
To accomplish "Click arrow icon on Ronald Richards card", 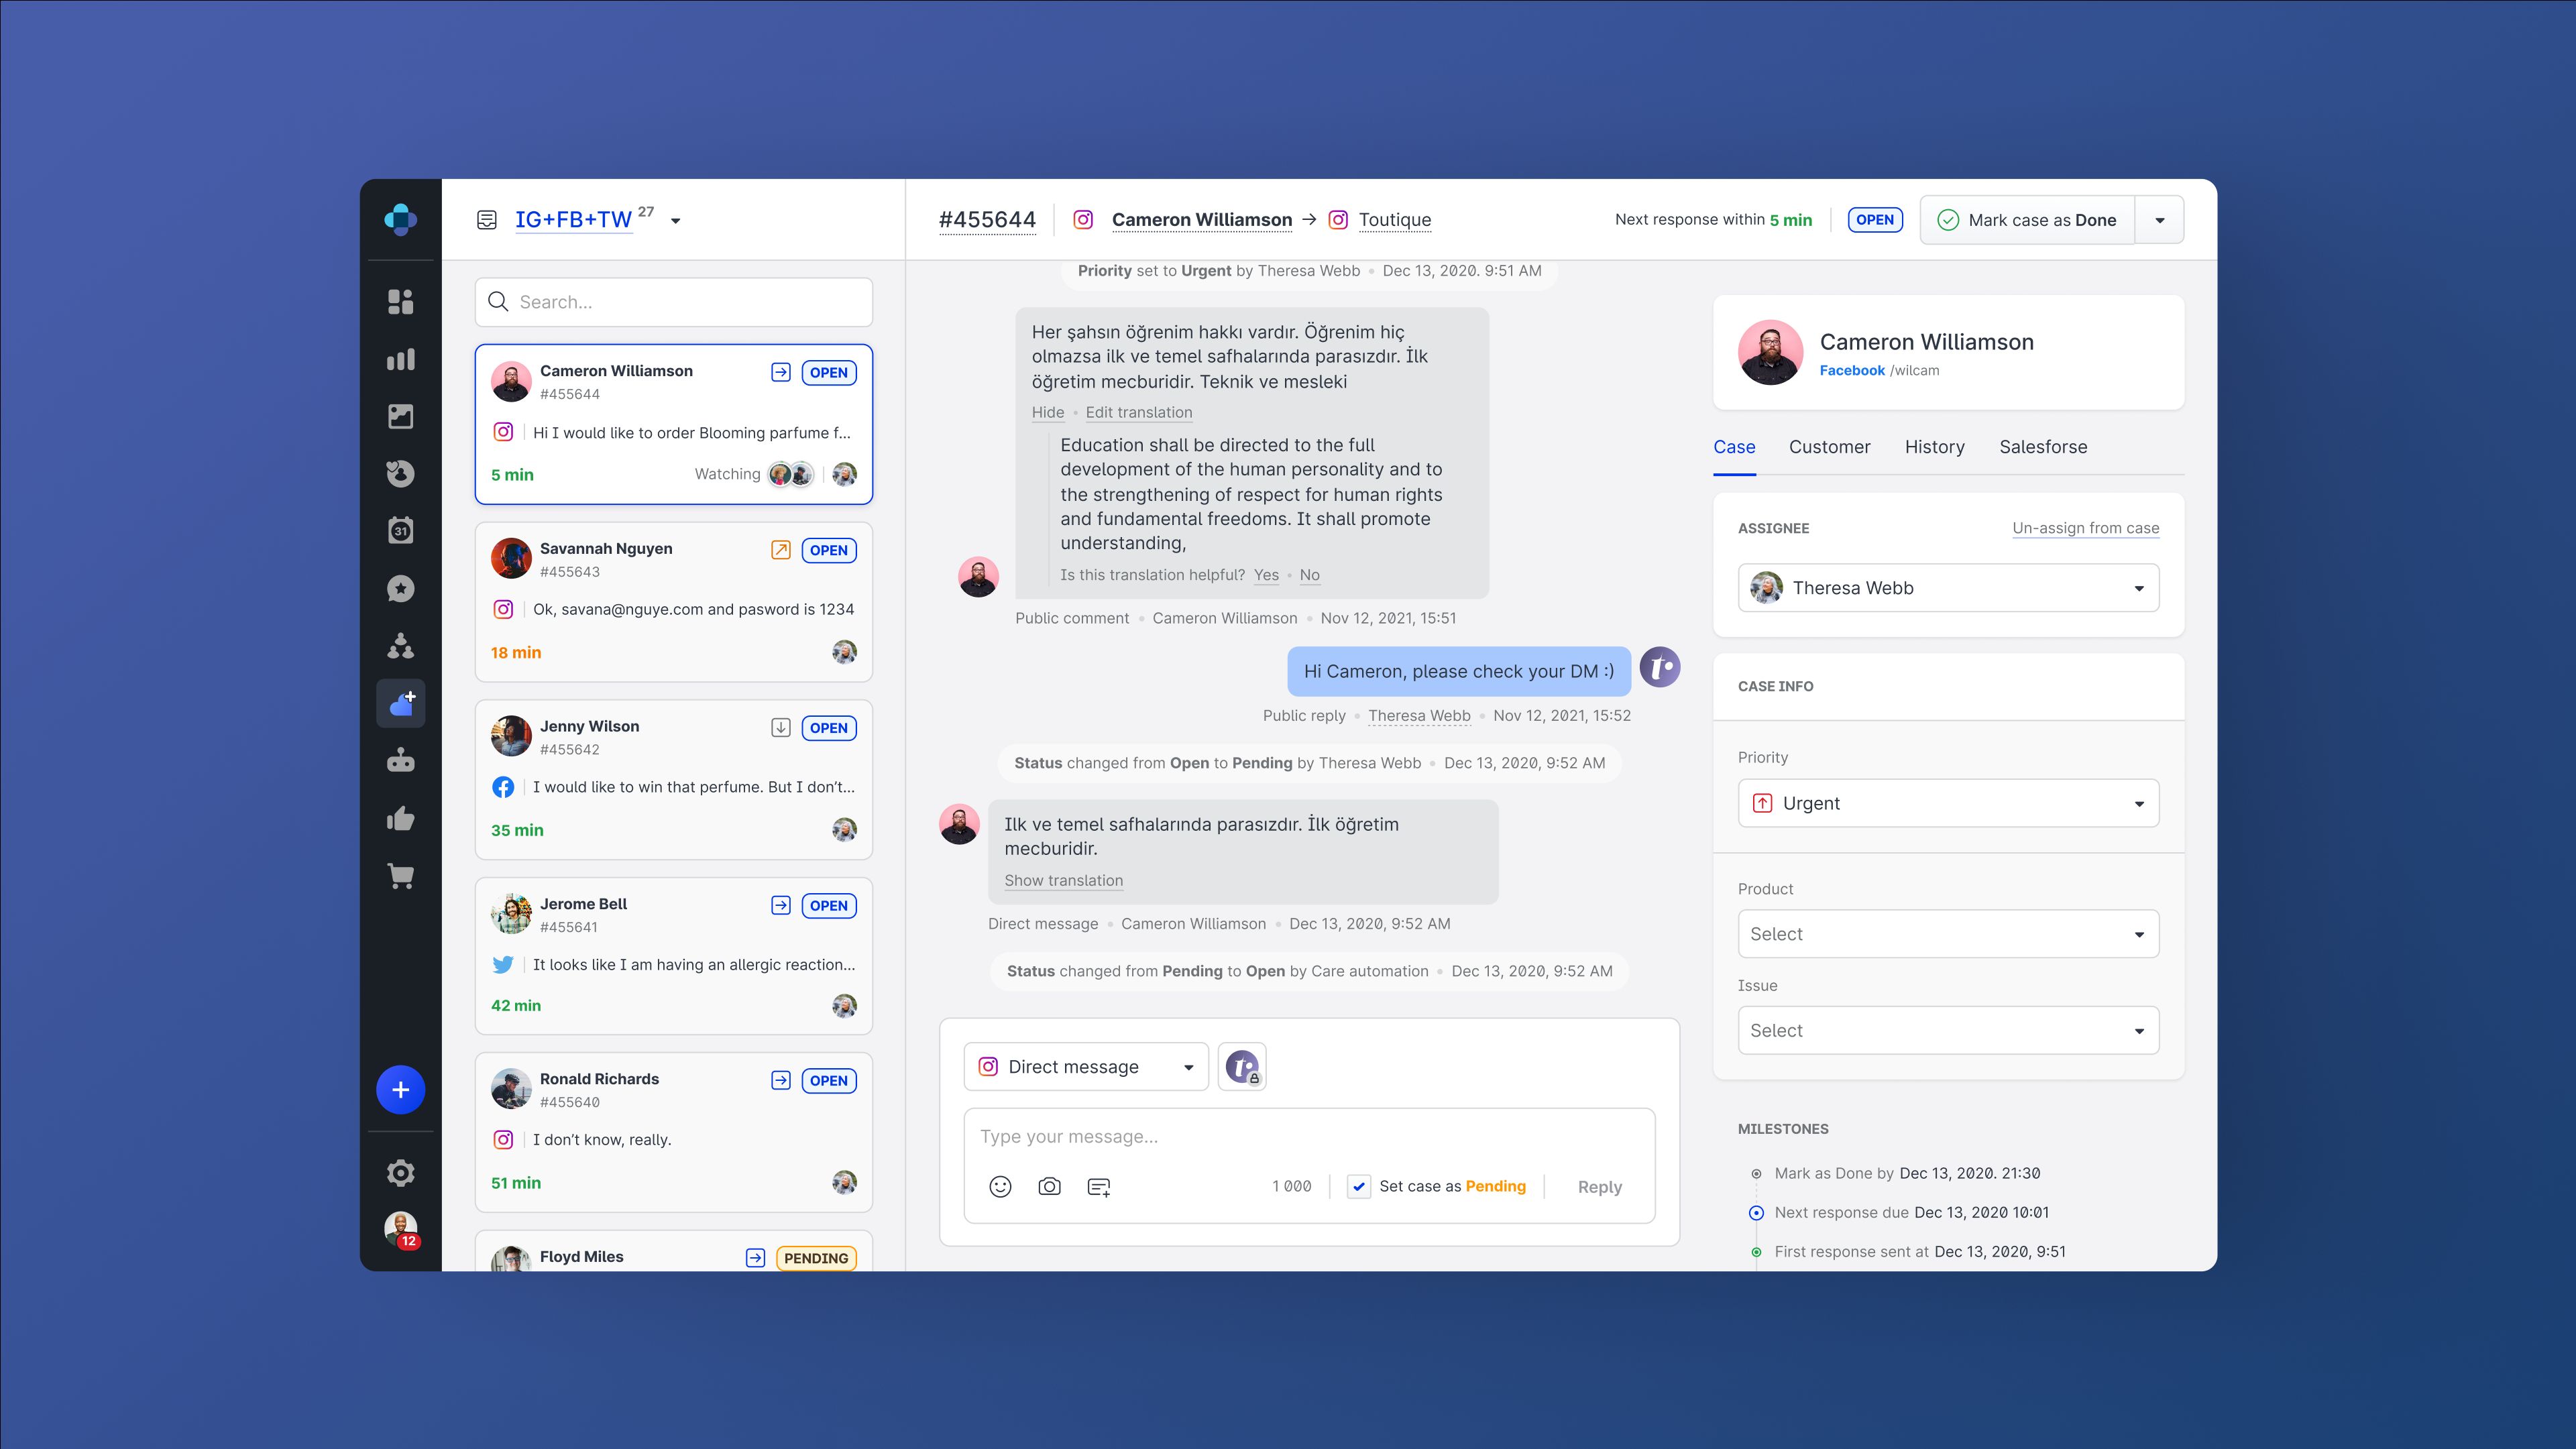I will pos(781,1080).
